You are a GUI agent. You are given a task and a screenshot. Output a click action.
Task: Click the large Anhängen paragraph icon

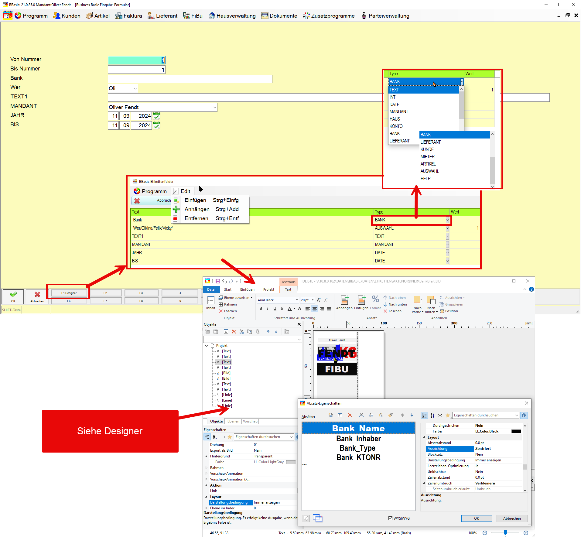(x=345, y=300)
